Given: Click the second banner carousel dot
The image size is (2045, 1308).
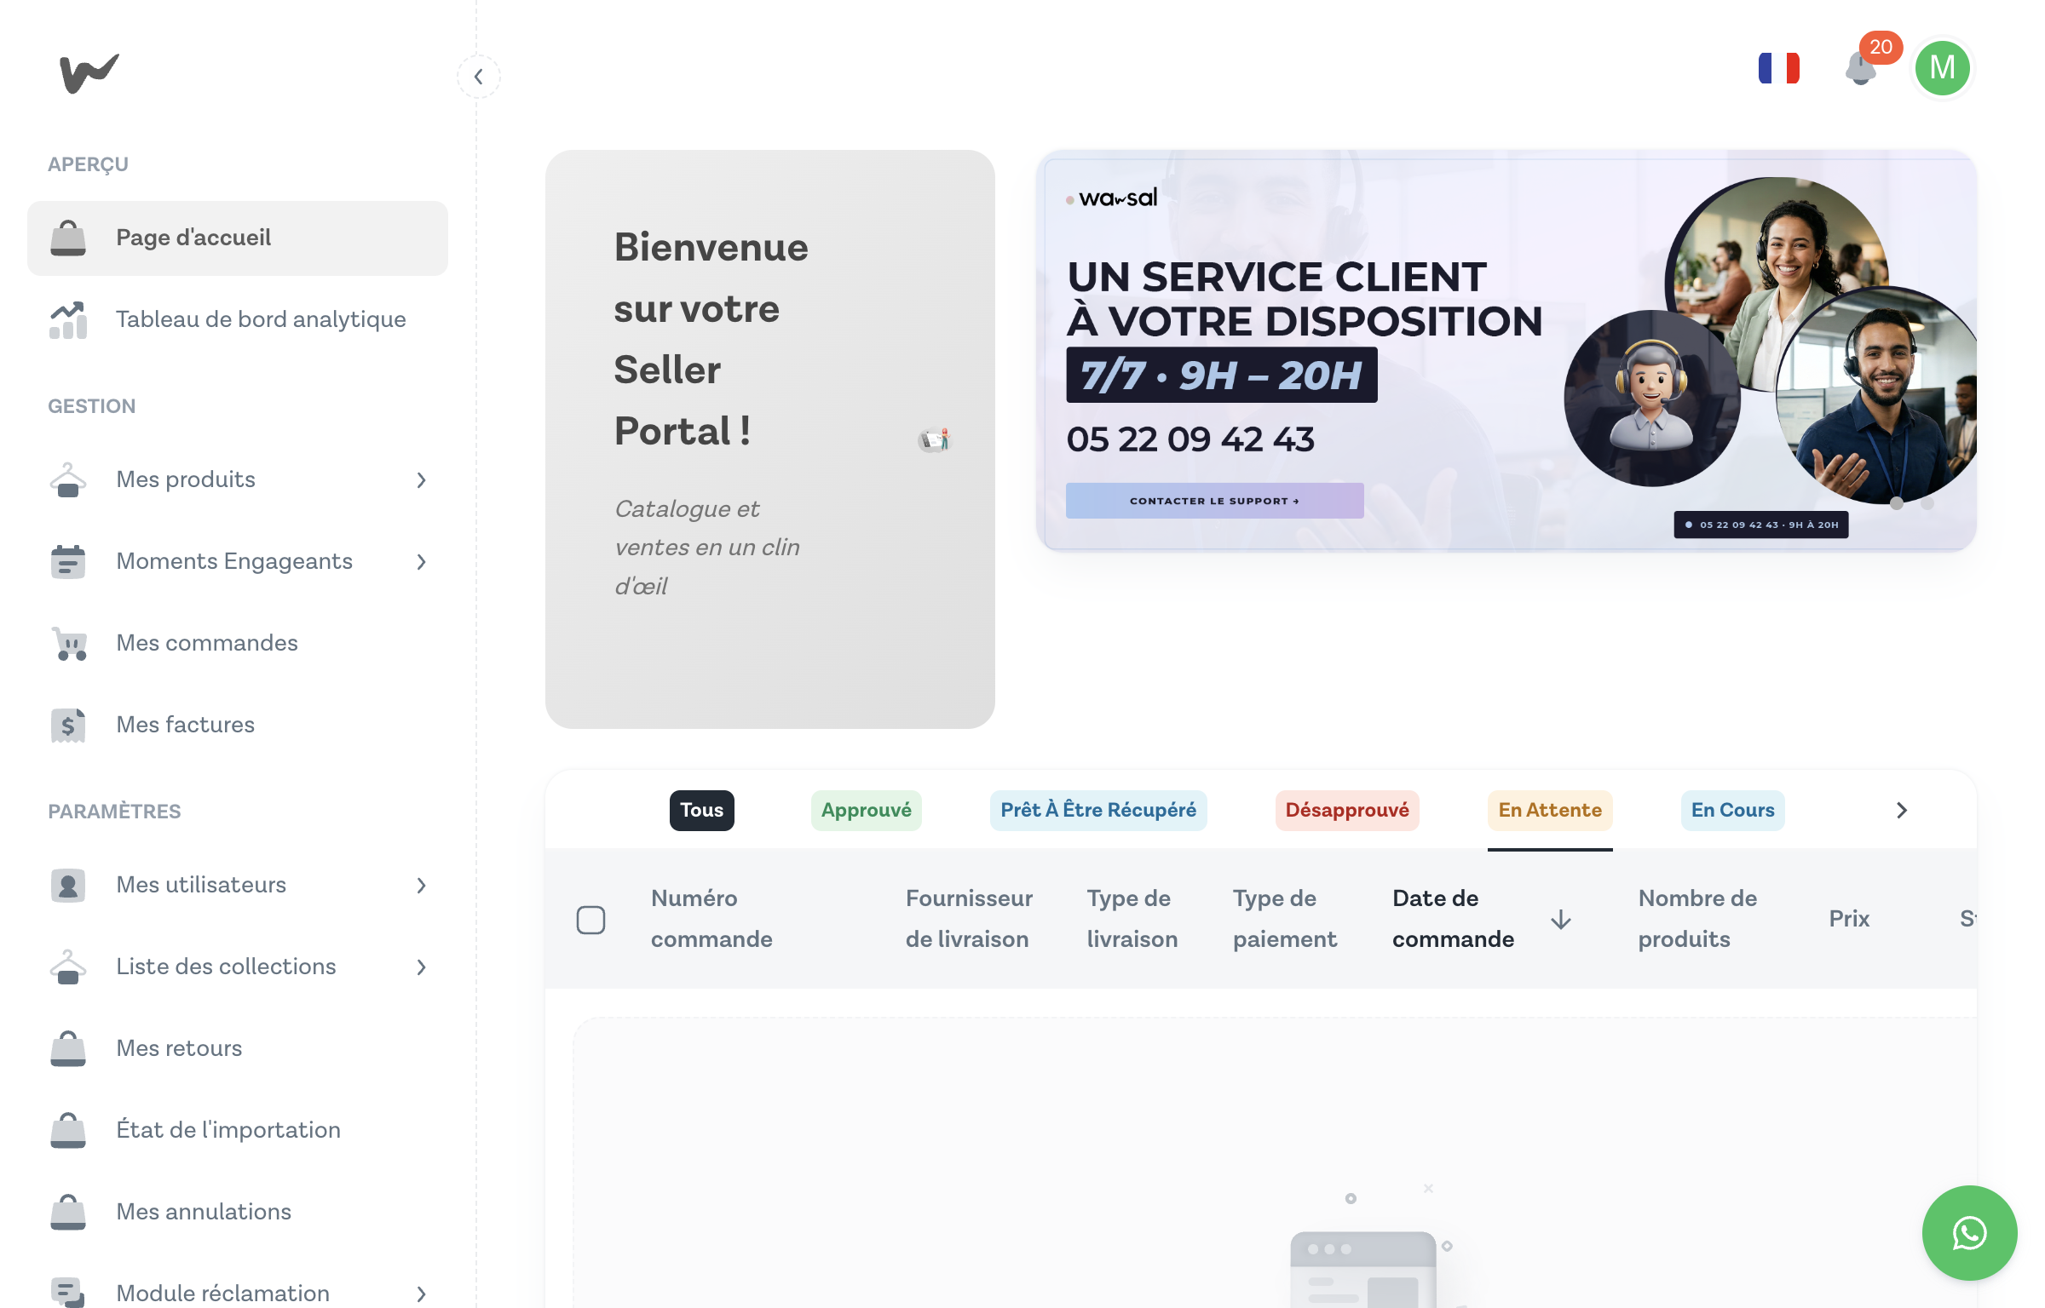Looking at the screenshot, I should pyautogui.click(x=1927, y=503).
